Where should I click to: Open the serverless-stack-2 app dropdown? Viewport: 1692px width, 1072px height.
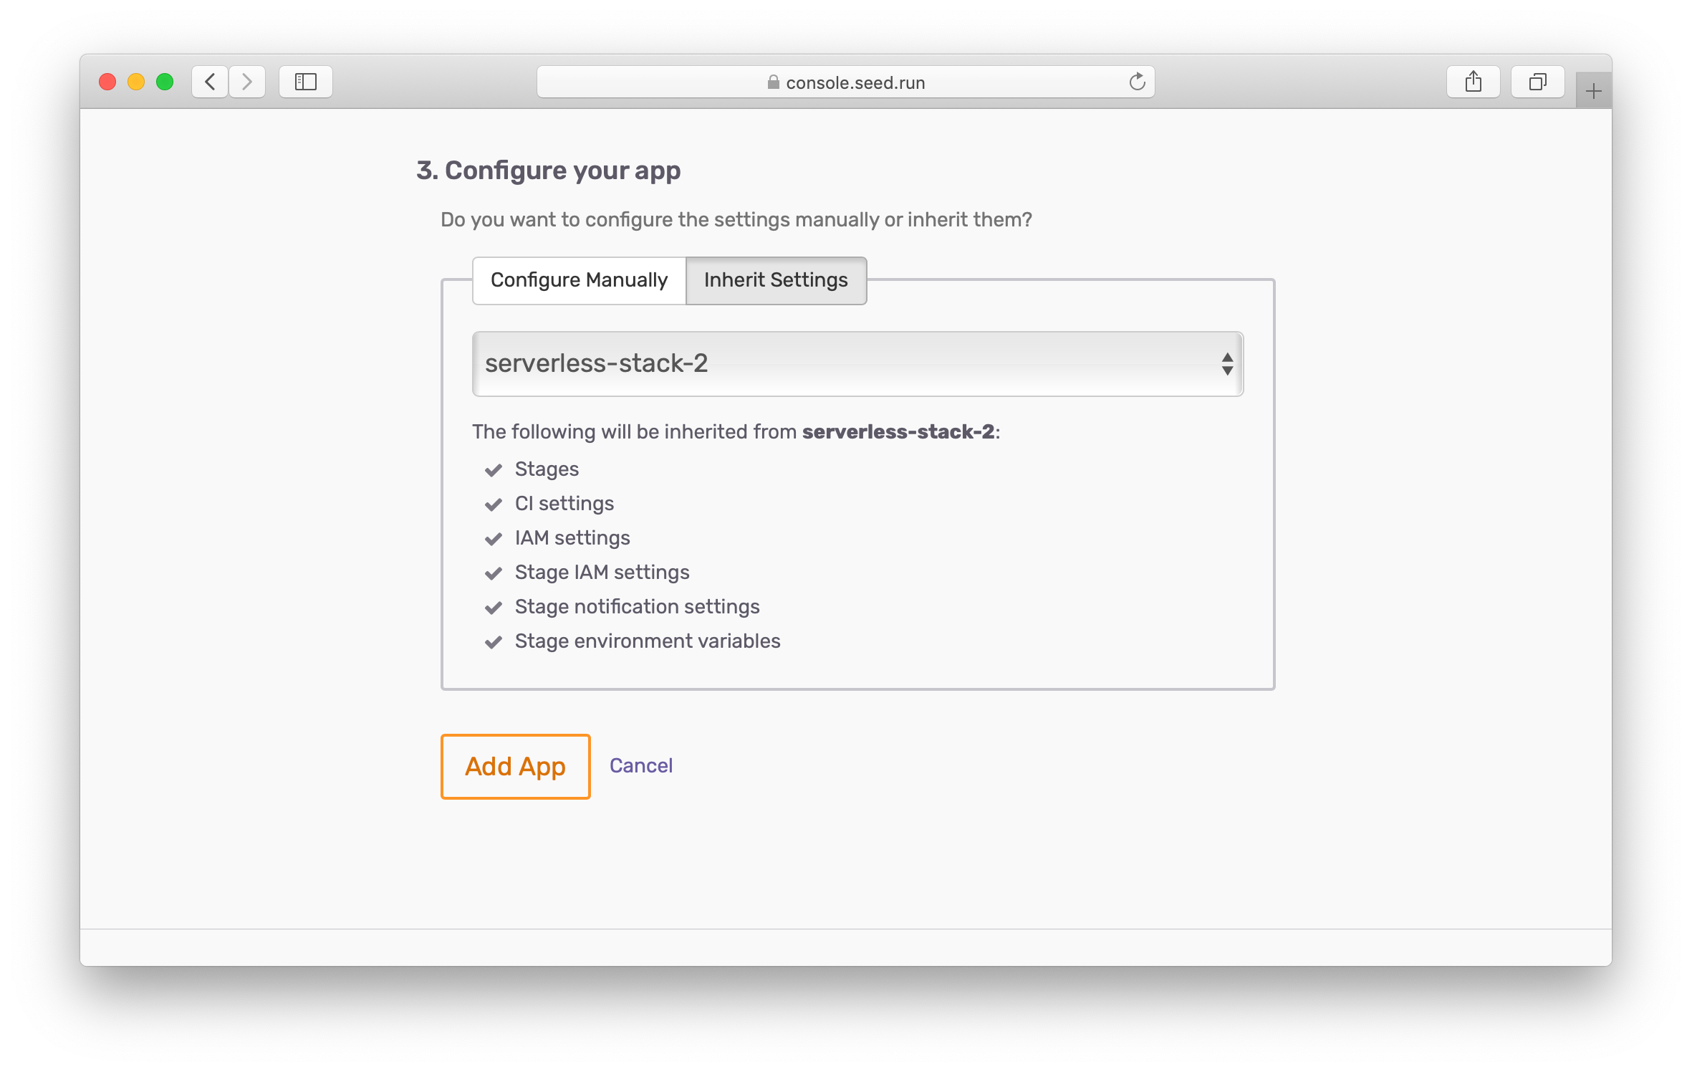(x=857, y=363)
